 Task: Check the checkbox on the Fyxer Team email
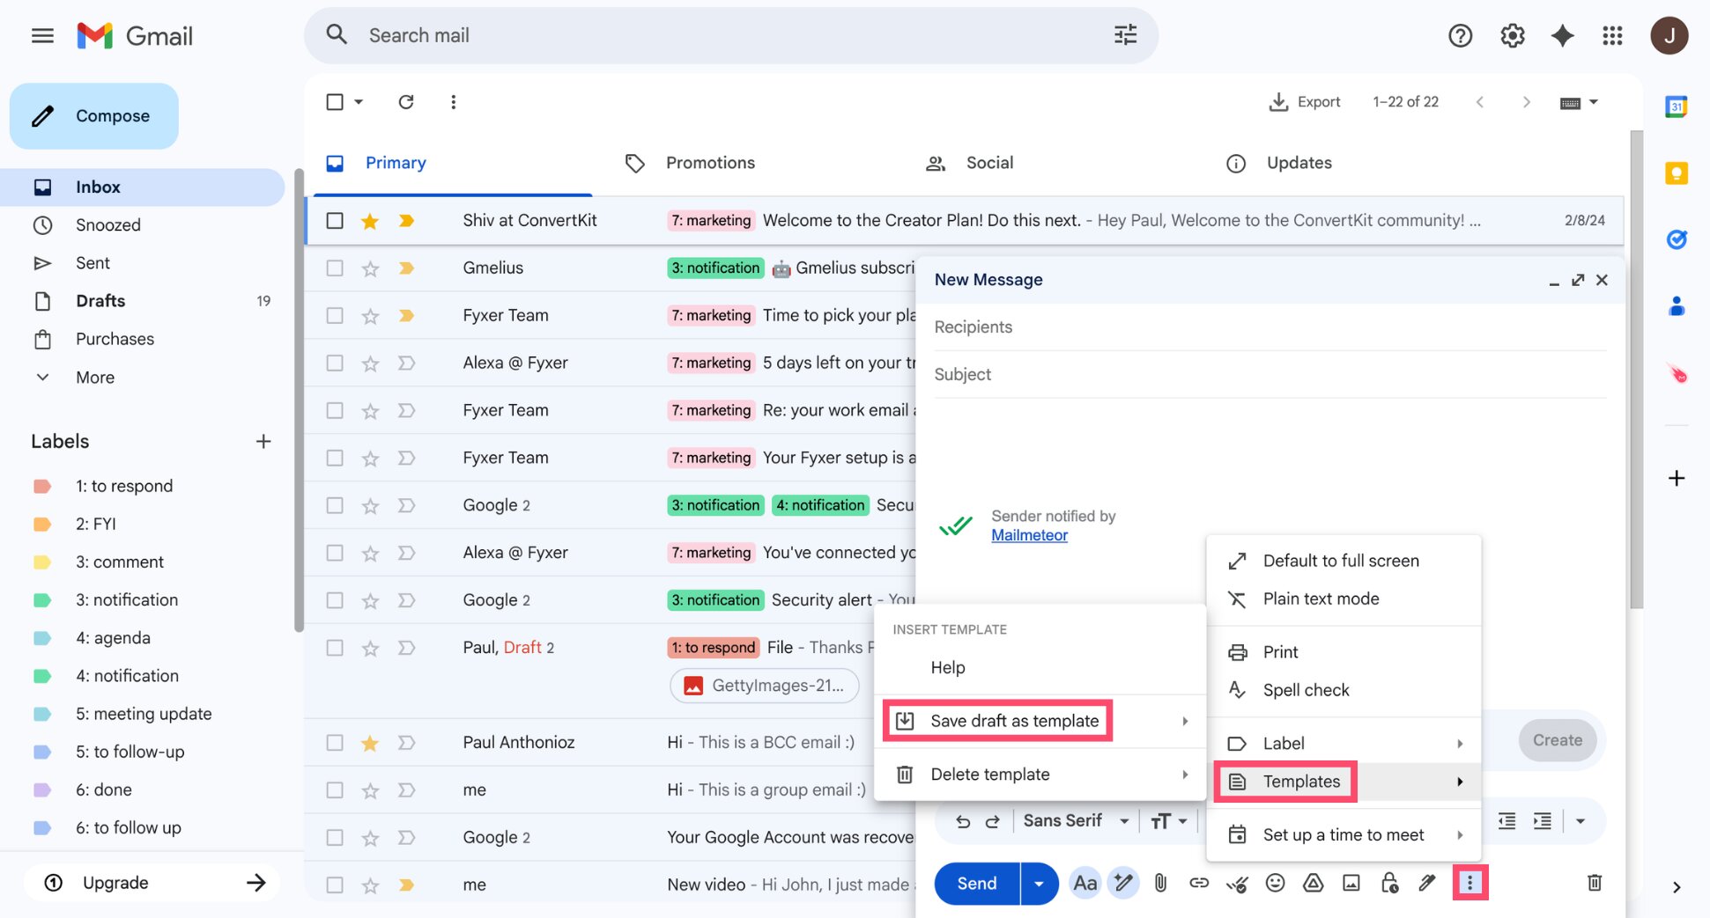[x=335, y=315]
